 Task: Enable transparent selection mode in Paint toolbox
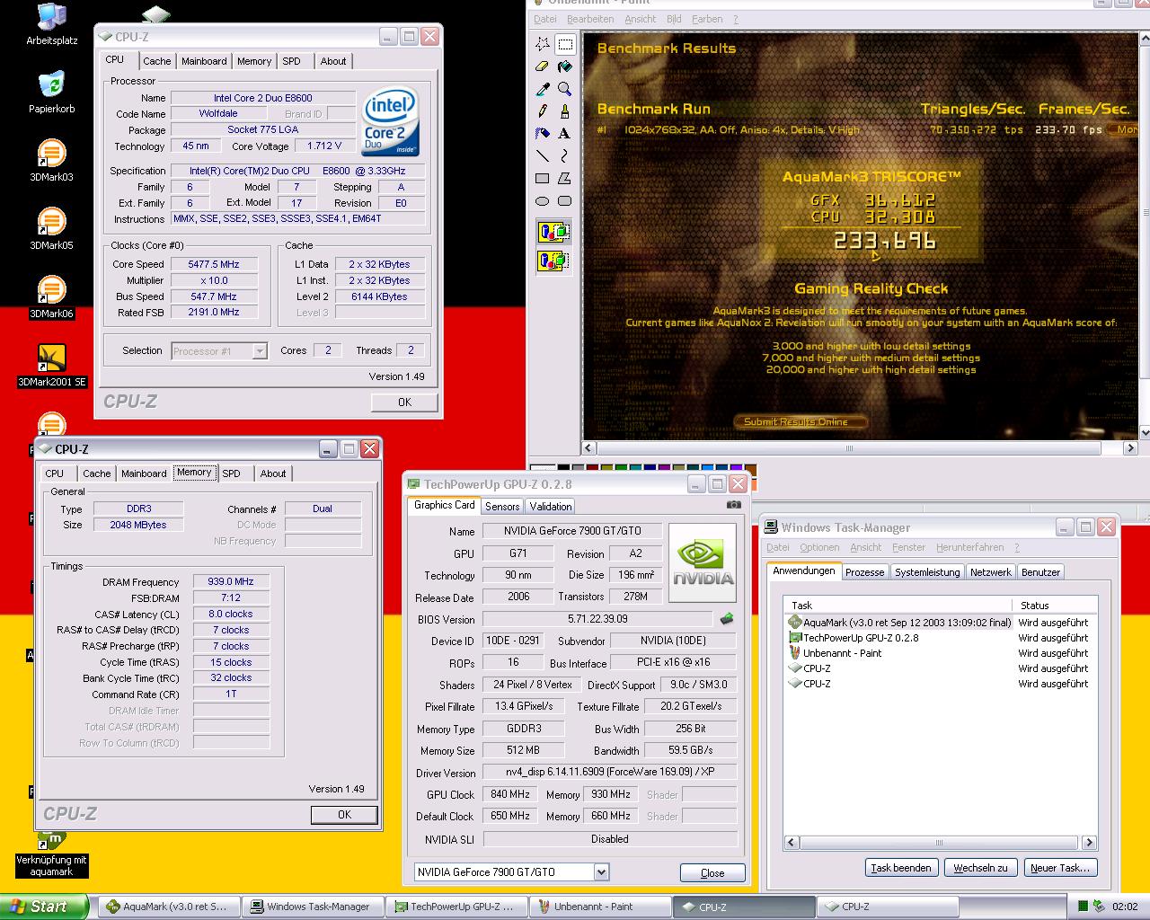(x=553, y=261)
